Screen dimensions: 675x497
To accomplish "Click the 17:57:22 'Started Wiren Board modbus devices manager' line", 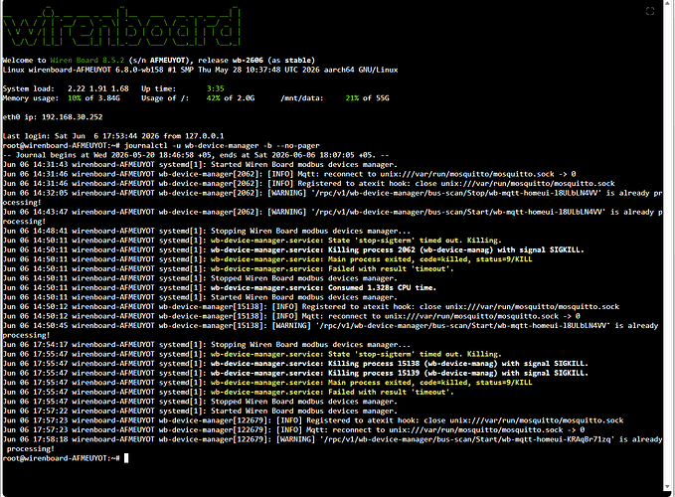I will point(200,411).
